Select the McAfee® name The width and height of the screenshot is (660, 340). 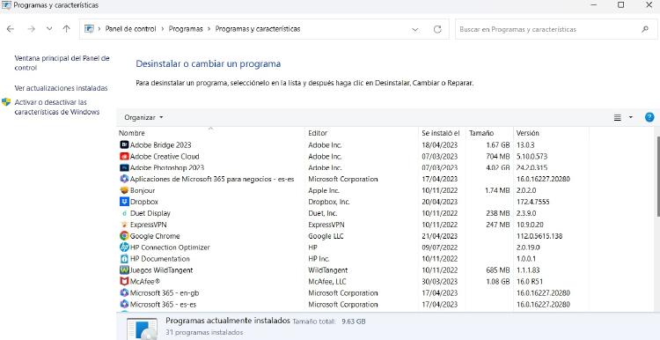coord(145,282)
